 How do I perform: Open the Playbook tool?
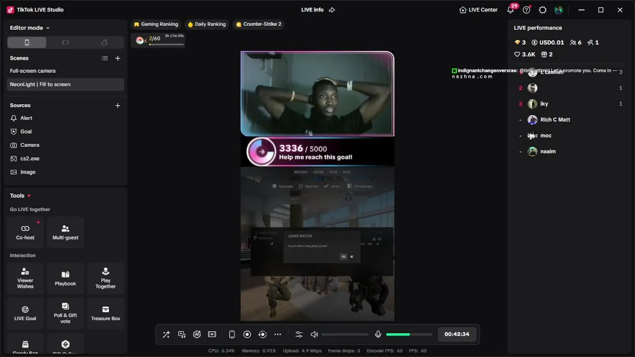coord(65,279)
